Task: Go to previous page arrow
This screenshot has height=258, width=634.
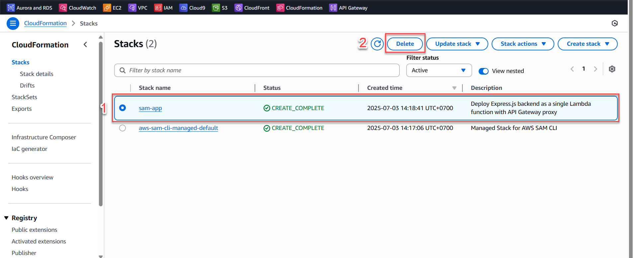Action: click(572, 69)
